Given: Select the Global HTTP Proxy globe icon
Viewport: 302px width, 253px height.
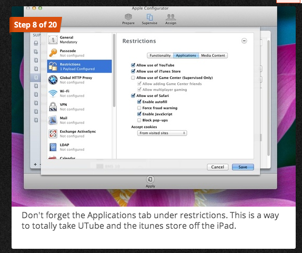Looking at the screenshot, I should point(53,80).
